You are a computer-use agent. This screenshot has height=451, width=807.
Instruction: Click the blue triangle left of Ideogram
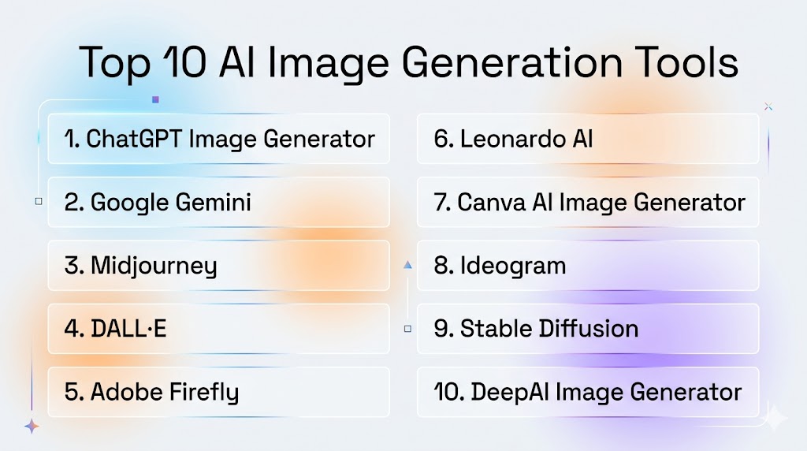(x=407, y=266)
